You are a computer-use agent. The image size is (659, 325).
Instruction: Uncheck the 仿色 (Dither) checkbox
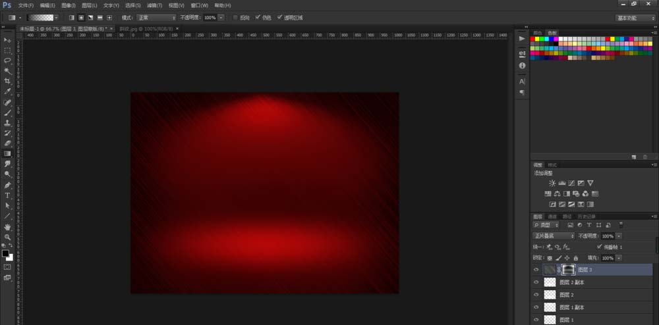click(x=258, y=17)
